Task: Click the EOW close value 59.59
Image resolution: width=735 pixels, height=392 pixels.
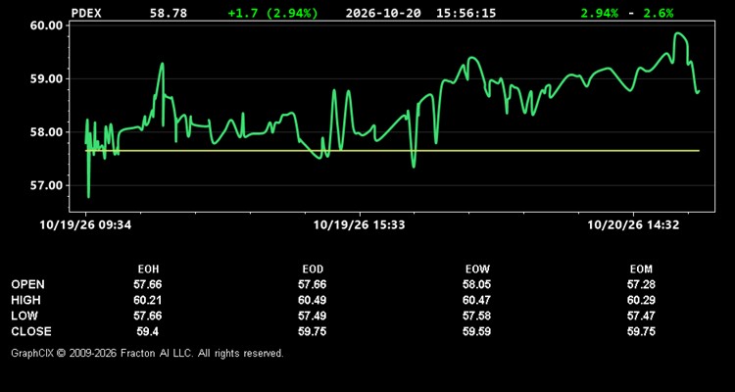Action: pos(476,331)
